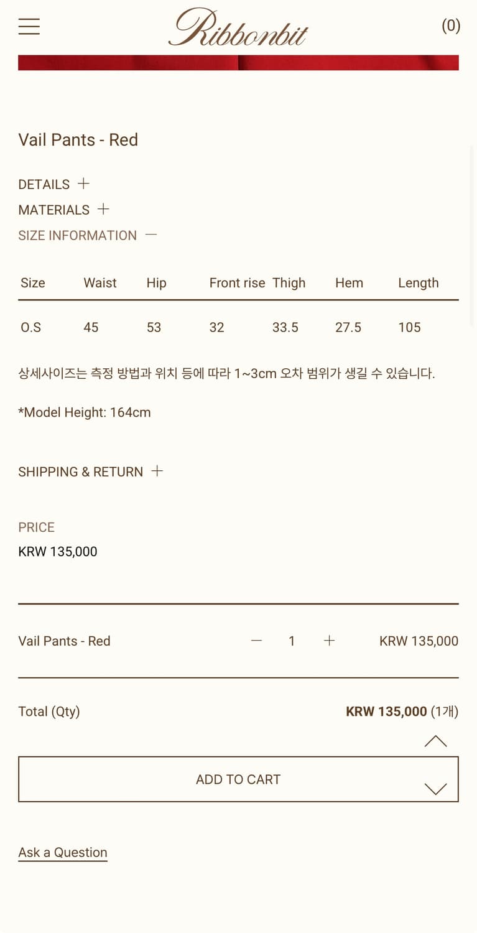477x933 pixels.
Task: Expand MATERIALS with its plus icon
Action: tap(103, 209)
